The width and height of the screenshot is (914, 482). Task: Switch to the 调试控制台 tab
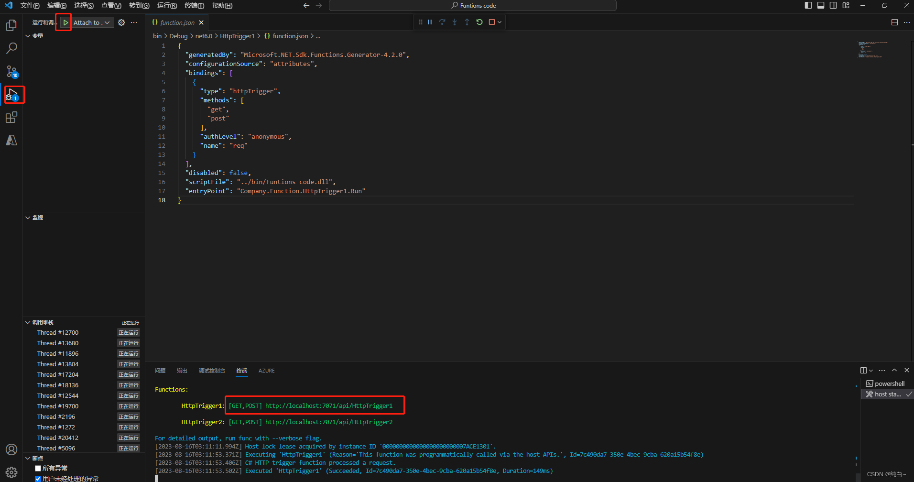[x=212, y=371]
